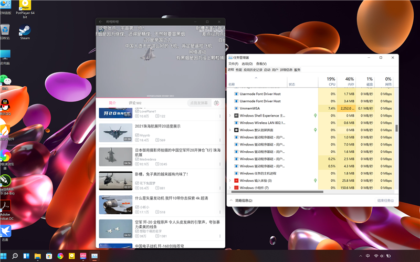Expand the Windows 输入体验 (3) process group
This screenshot has height=262, width=420.
pyautogui.click(x=230, y=180)
